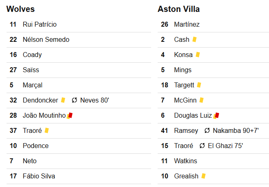Click the yellow card icon next to Konsa
This screenshot has height=187, width=269.
click(x=198, y=55)
